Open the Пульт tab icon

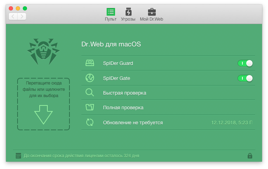111,12
